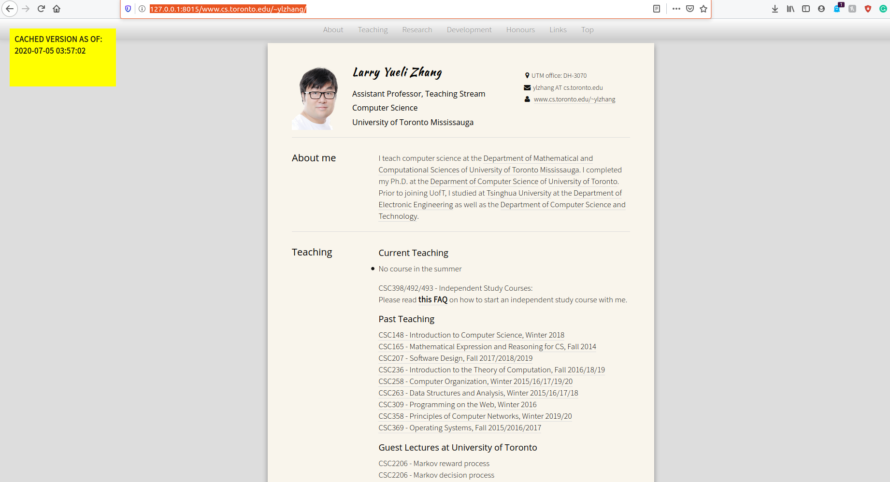
Task: Select the Research menu item
Action: 417,29
